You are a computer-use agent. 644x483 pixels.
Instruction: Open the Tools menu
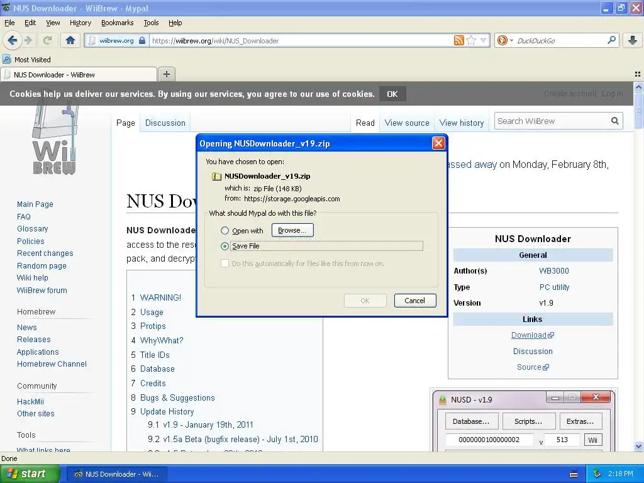click(x=151, y=23)
